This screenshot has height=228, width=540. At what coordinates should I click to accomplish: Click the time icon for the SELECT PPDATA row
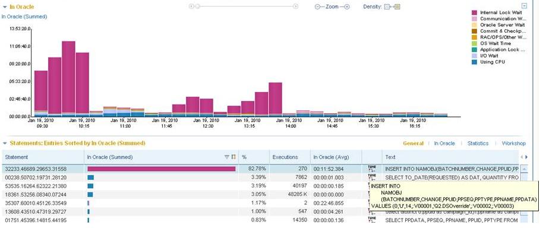point(372,220)
